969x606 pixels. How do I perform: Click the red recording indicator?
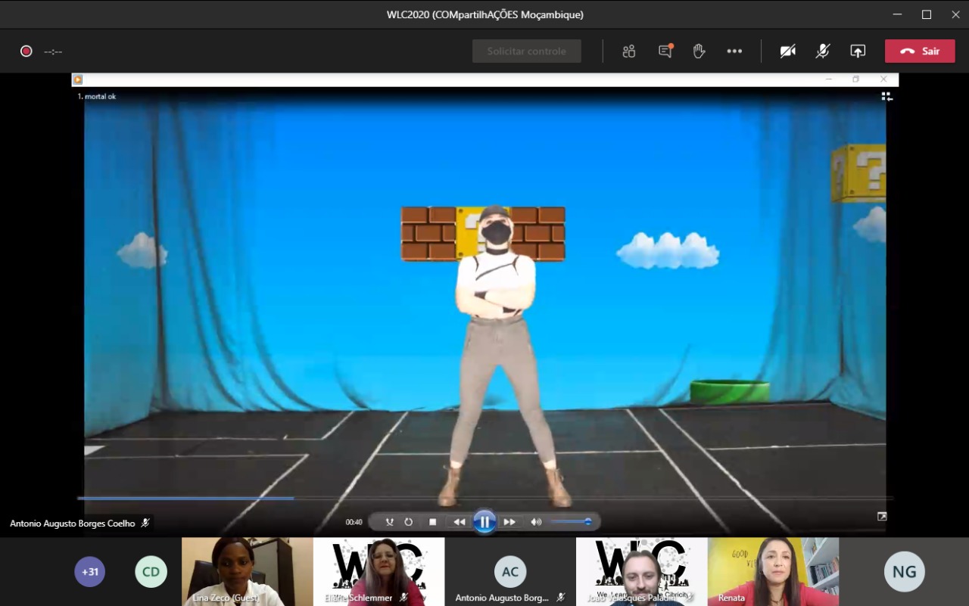point(26,51)
